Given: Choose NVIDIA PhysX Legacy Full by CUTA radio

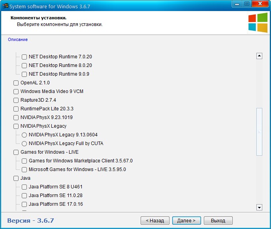Looking at the screenshot, I should pyautogui.click(x=24, y=143).
